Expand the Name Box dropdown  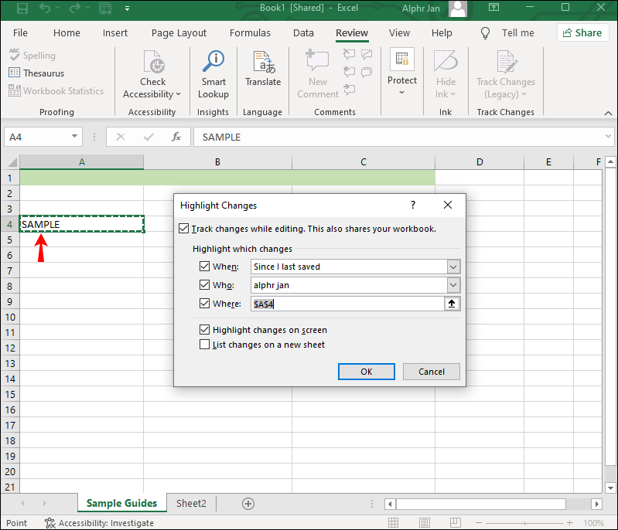pos(74,136)
